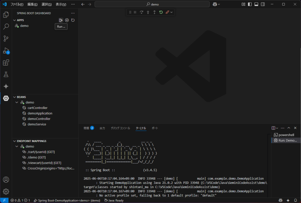Click errors and warnings status bar item
This screenshot has width=301, height=203.
click(x=20, y=200)
